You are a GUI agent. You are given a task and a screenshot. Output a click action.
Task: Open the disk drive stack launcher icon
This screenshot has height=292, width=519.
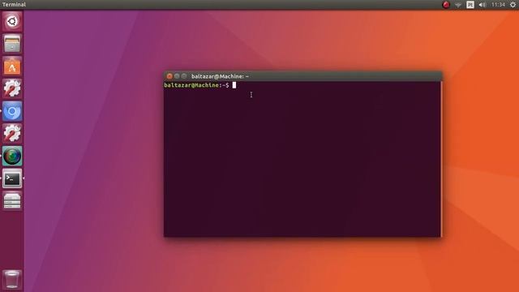12,200
